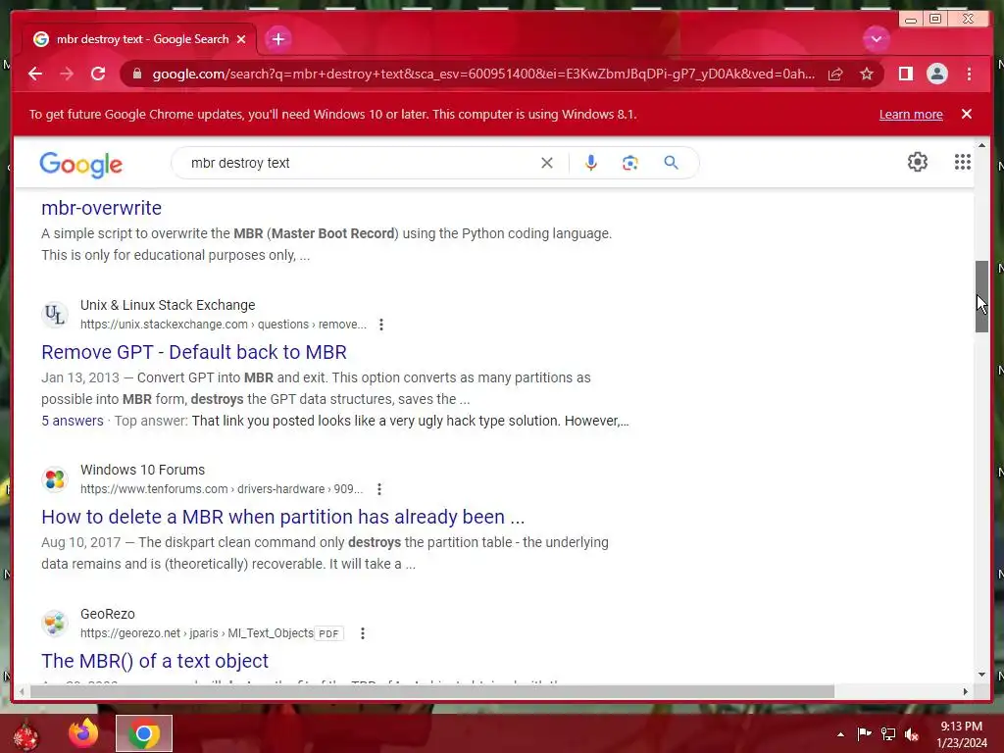The width and height of the screenshot is (1004, 753).
Task: Open the Chrome three-dot menu
Action: [970, 75]
